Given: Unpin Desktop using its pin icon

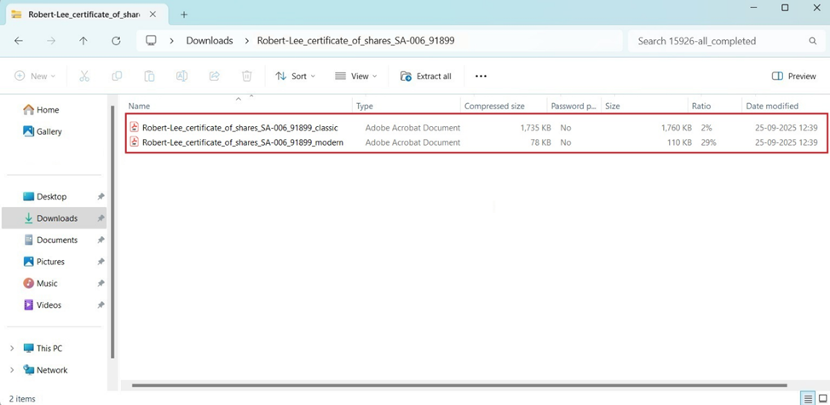Looking at the screenshot, I should (101, 196).
